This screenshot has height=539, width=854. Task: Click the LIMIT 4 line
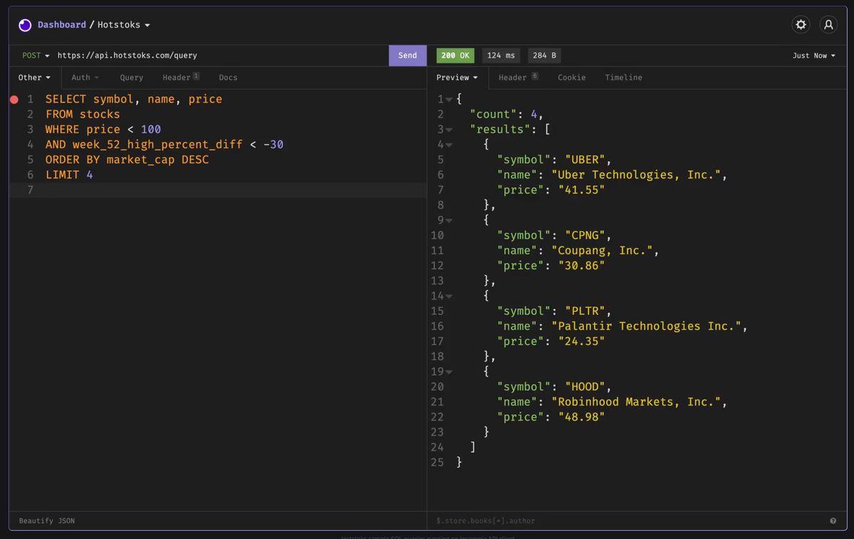pos(69,174)
